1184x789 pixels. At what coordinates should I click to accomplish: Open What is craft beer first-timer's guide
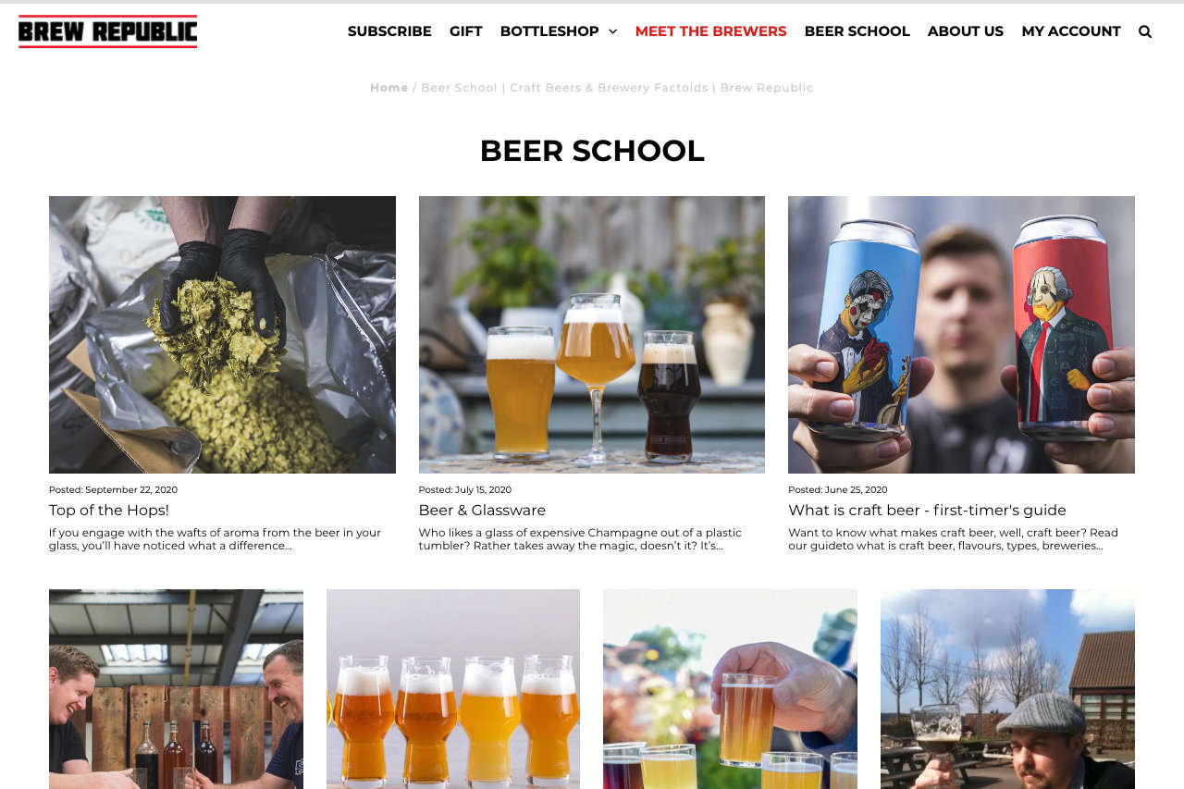tap(927, 511)
